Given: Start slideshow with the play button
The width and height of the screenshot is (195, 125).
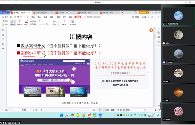Looking at the screenshot, I should coord(113,110).
